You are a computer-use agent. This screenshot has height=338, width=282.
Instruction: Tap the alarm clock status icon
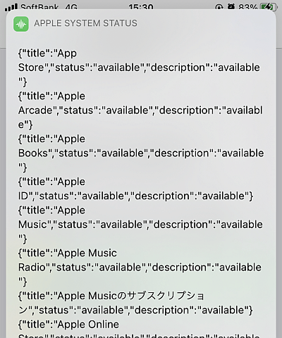click(x=231, y=7)
